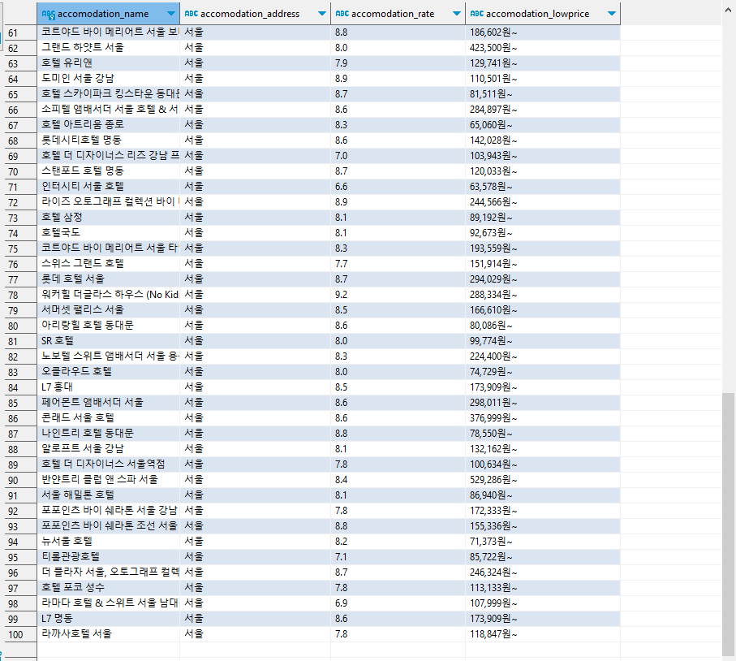Select the cell '롯데시티호텔 명동'
Screen dimensions: 736x661
pos(109,140)
